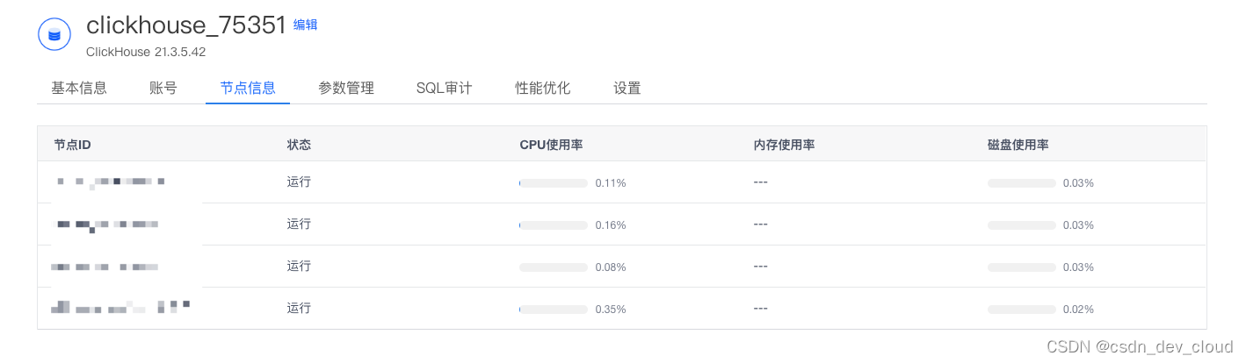This screenshot has width=1246, height=363.
Task: Select the 节点信息 tab
Action: point(248,88)
